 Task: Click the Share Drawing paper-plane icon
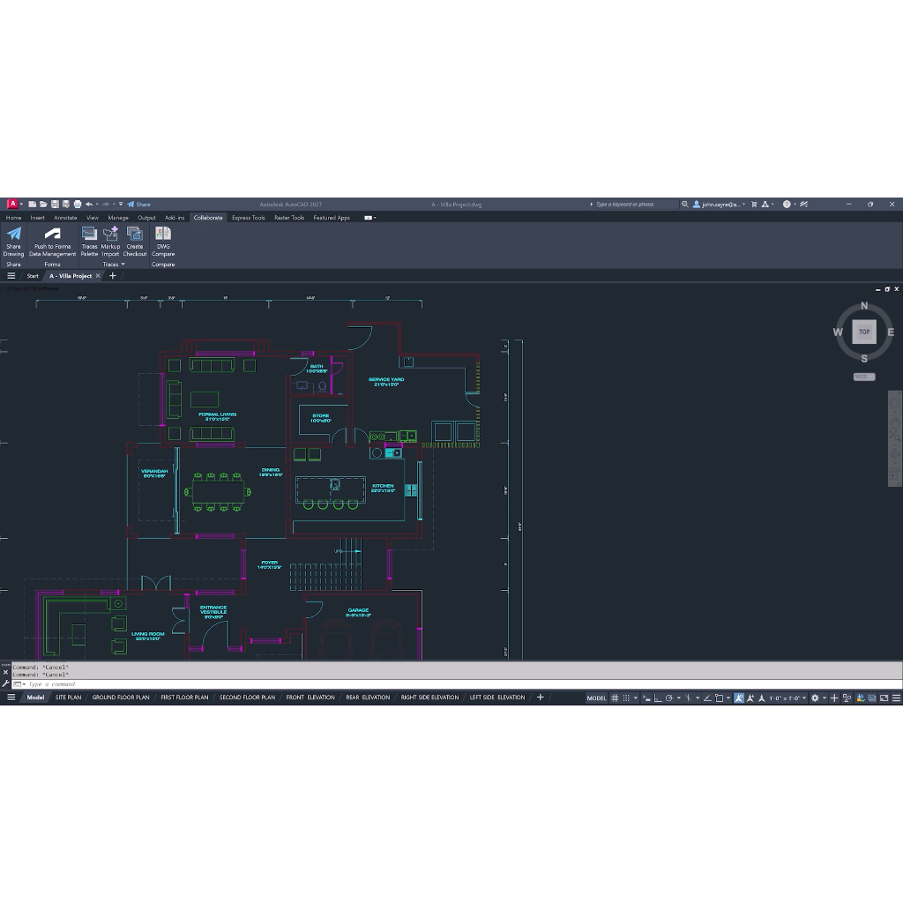[x=13, y=233]
